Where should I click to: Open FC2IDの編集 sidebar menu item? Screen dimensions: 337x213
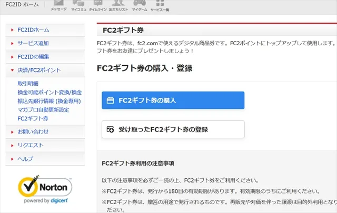pos(45,57)
